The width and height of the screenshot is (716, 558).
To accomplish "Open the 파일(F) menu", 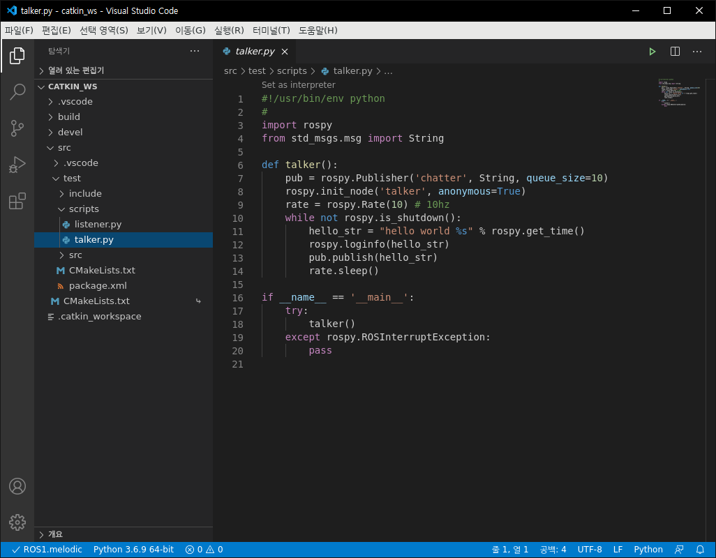I will point(19,30).
